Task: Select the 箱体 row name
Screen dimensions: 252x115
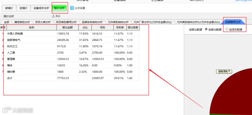Action: click(x=10, y=65)
